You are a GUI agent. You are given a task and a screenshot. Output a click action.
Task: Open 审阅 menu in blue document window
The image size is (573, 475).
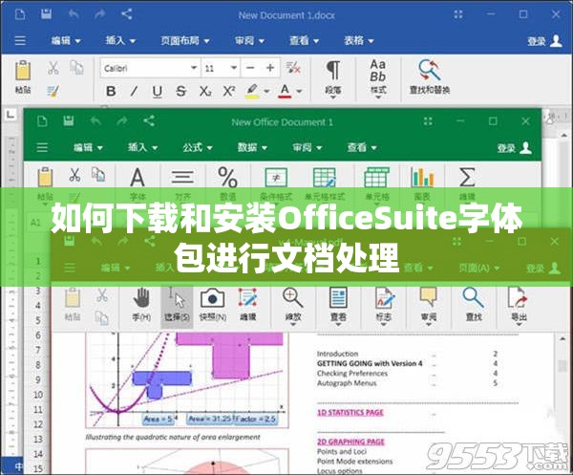tap(249, 40)
